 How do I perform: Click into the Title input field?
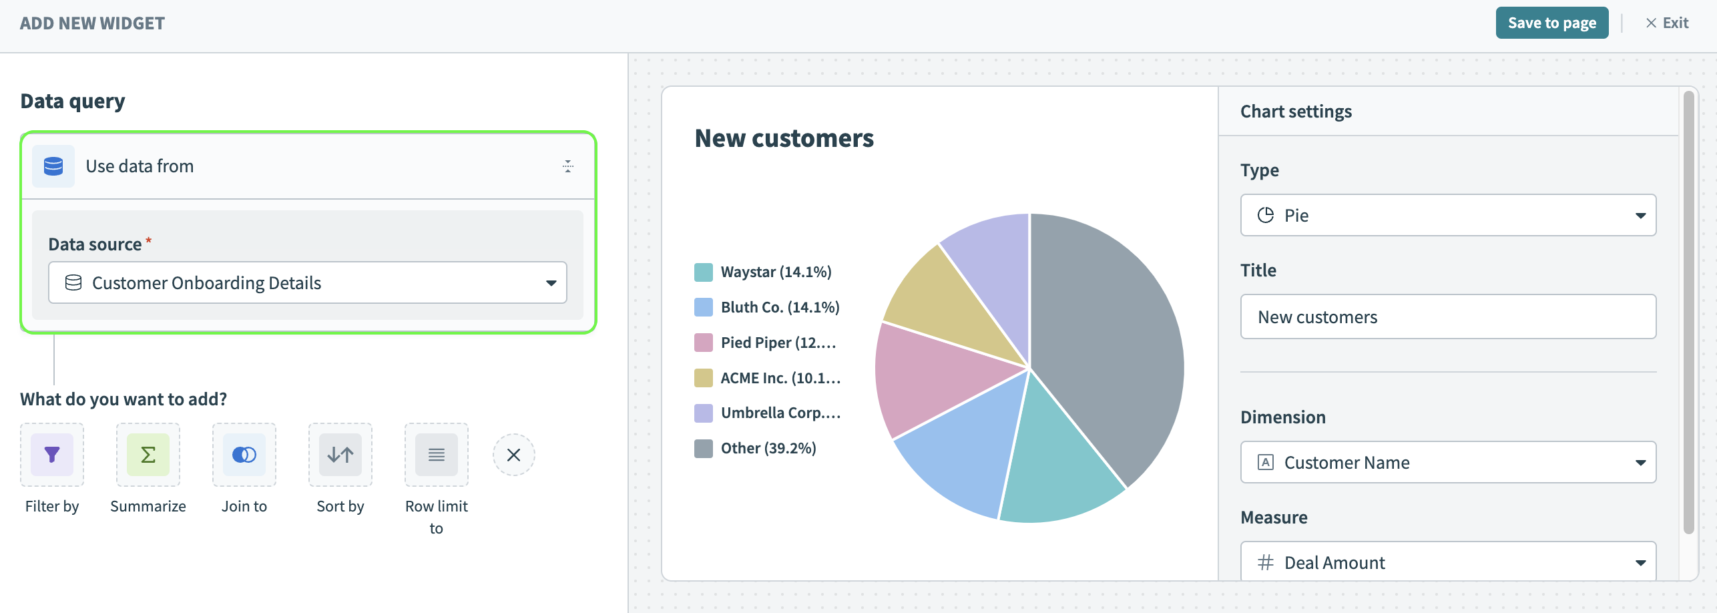pos(1448,317)
